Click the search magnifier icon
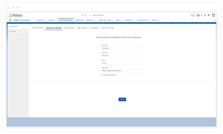The height and width of the screenshot is (134, 223). [90, 15]
